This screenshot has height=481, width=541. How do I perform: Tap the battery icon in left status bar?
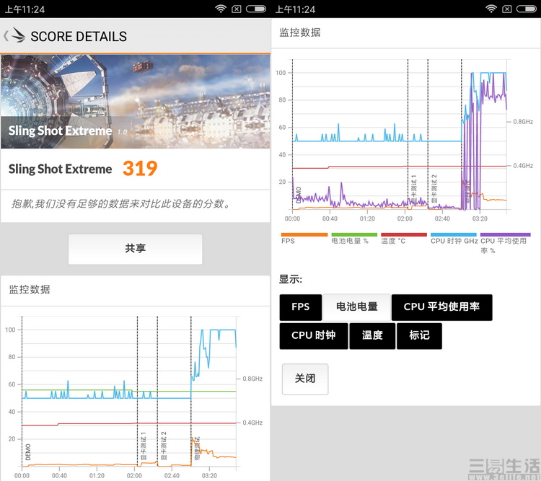pos(255,9)
